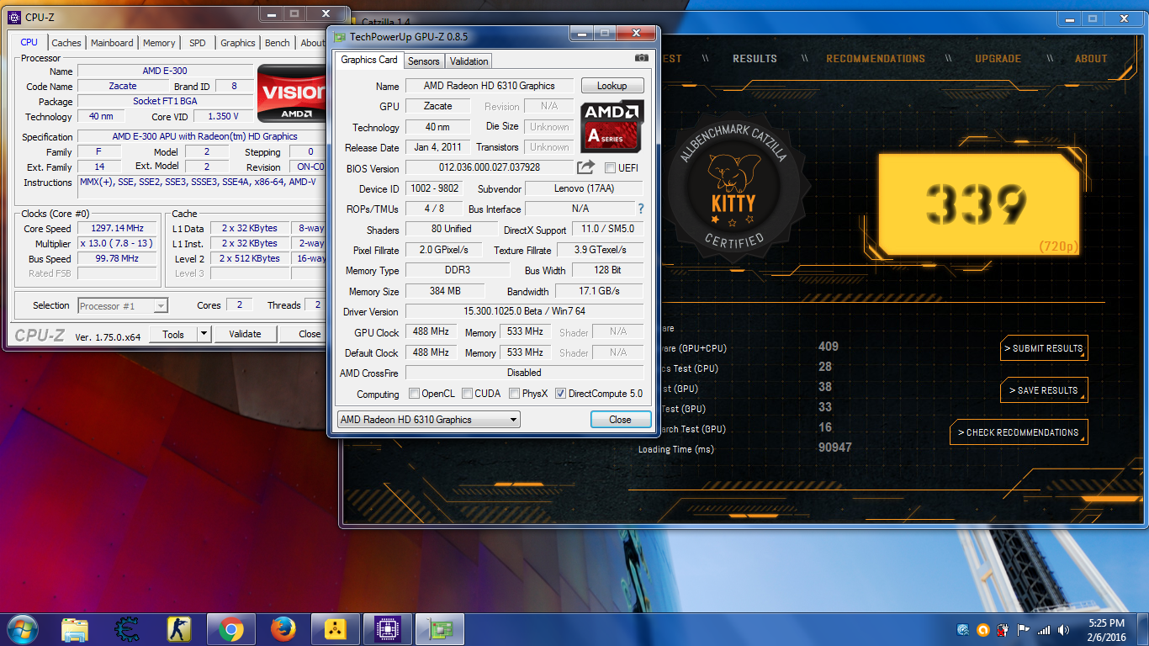Click the Loading Time value 90947
The height and width of the screenshot is (646, 1149).
tap(835, 447)
